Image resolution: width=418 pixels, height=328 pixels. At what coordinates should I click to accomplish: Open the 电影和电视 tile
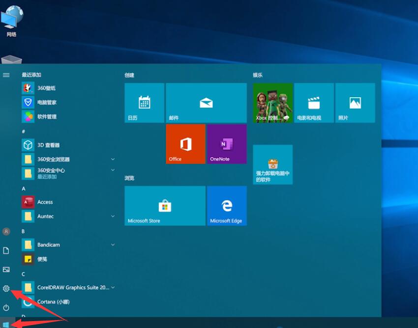(x=314, y=103)
